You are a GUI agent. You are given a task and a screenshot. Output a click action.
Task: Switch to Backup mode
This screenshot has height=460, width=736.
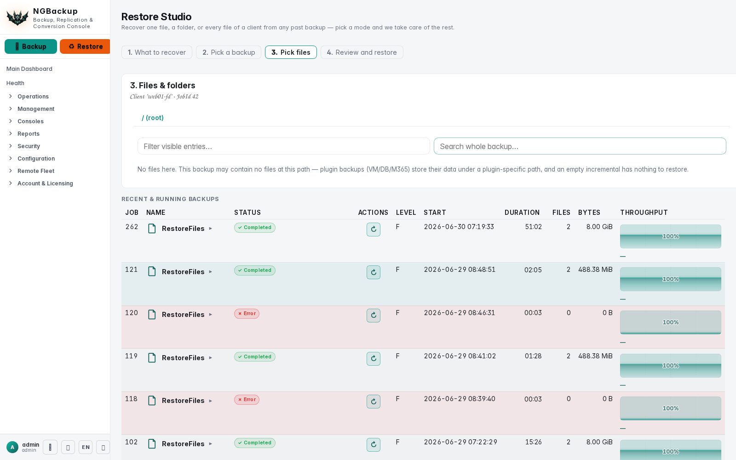(31, 46)
